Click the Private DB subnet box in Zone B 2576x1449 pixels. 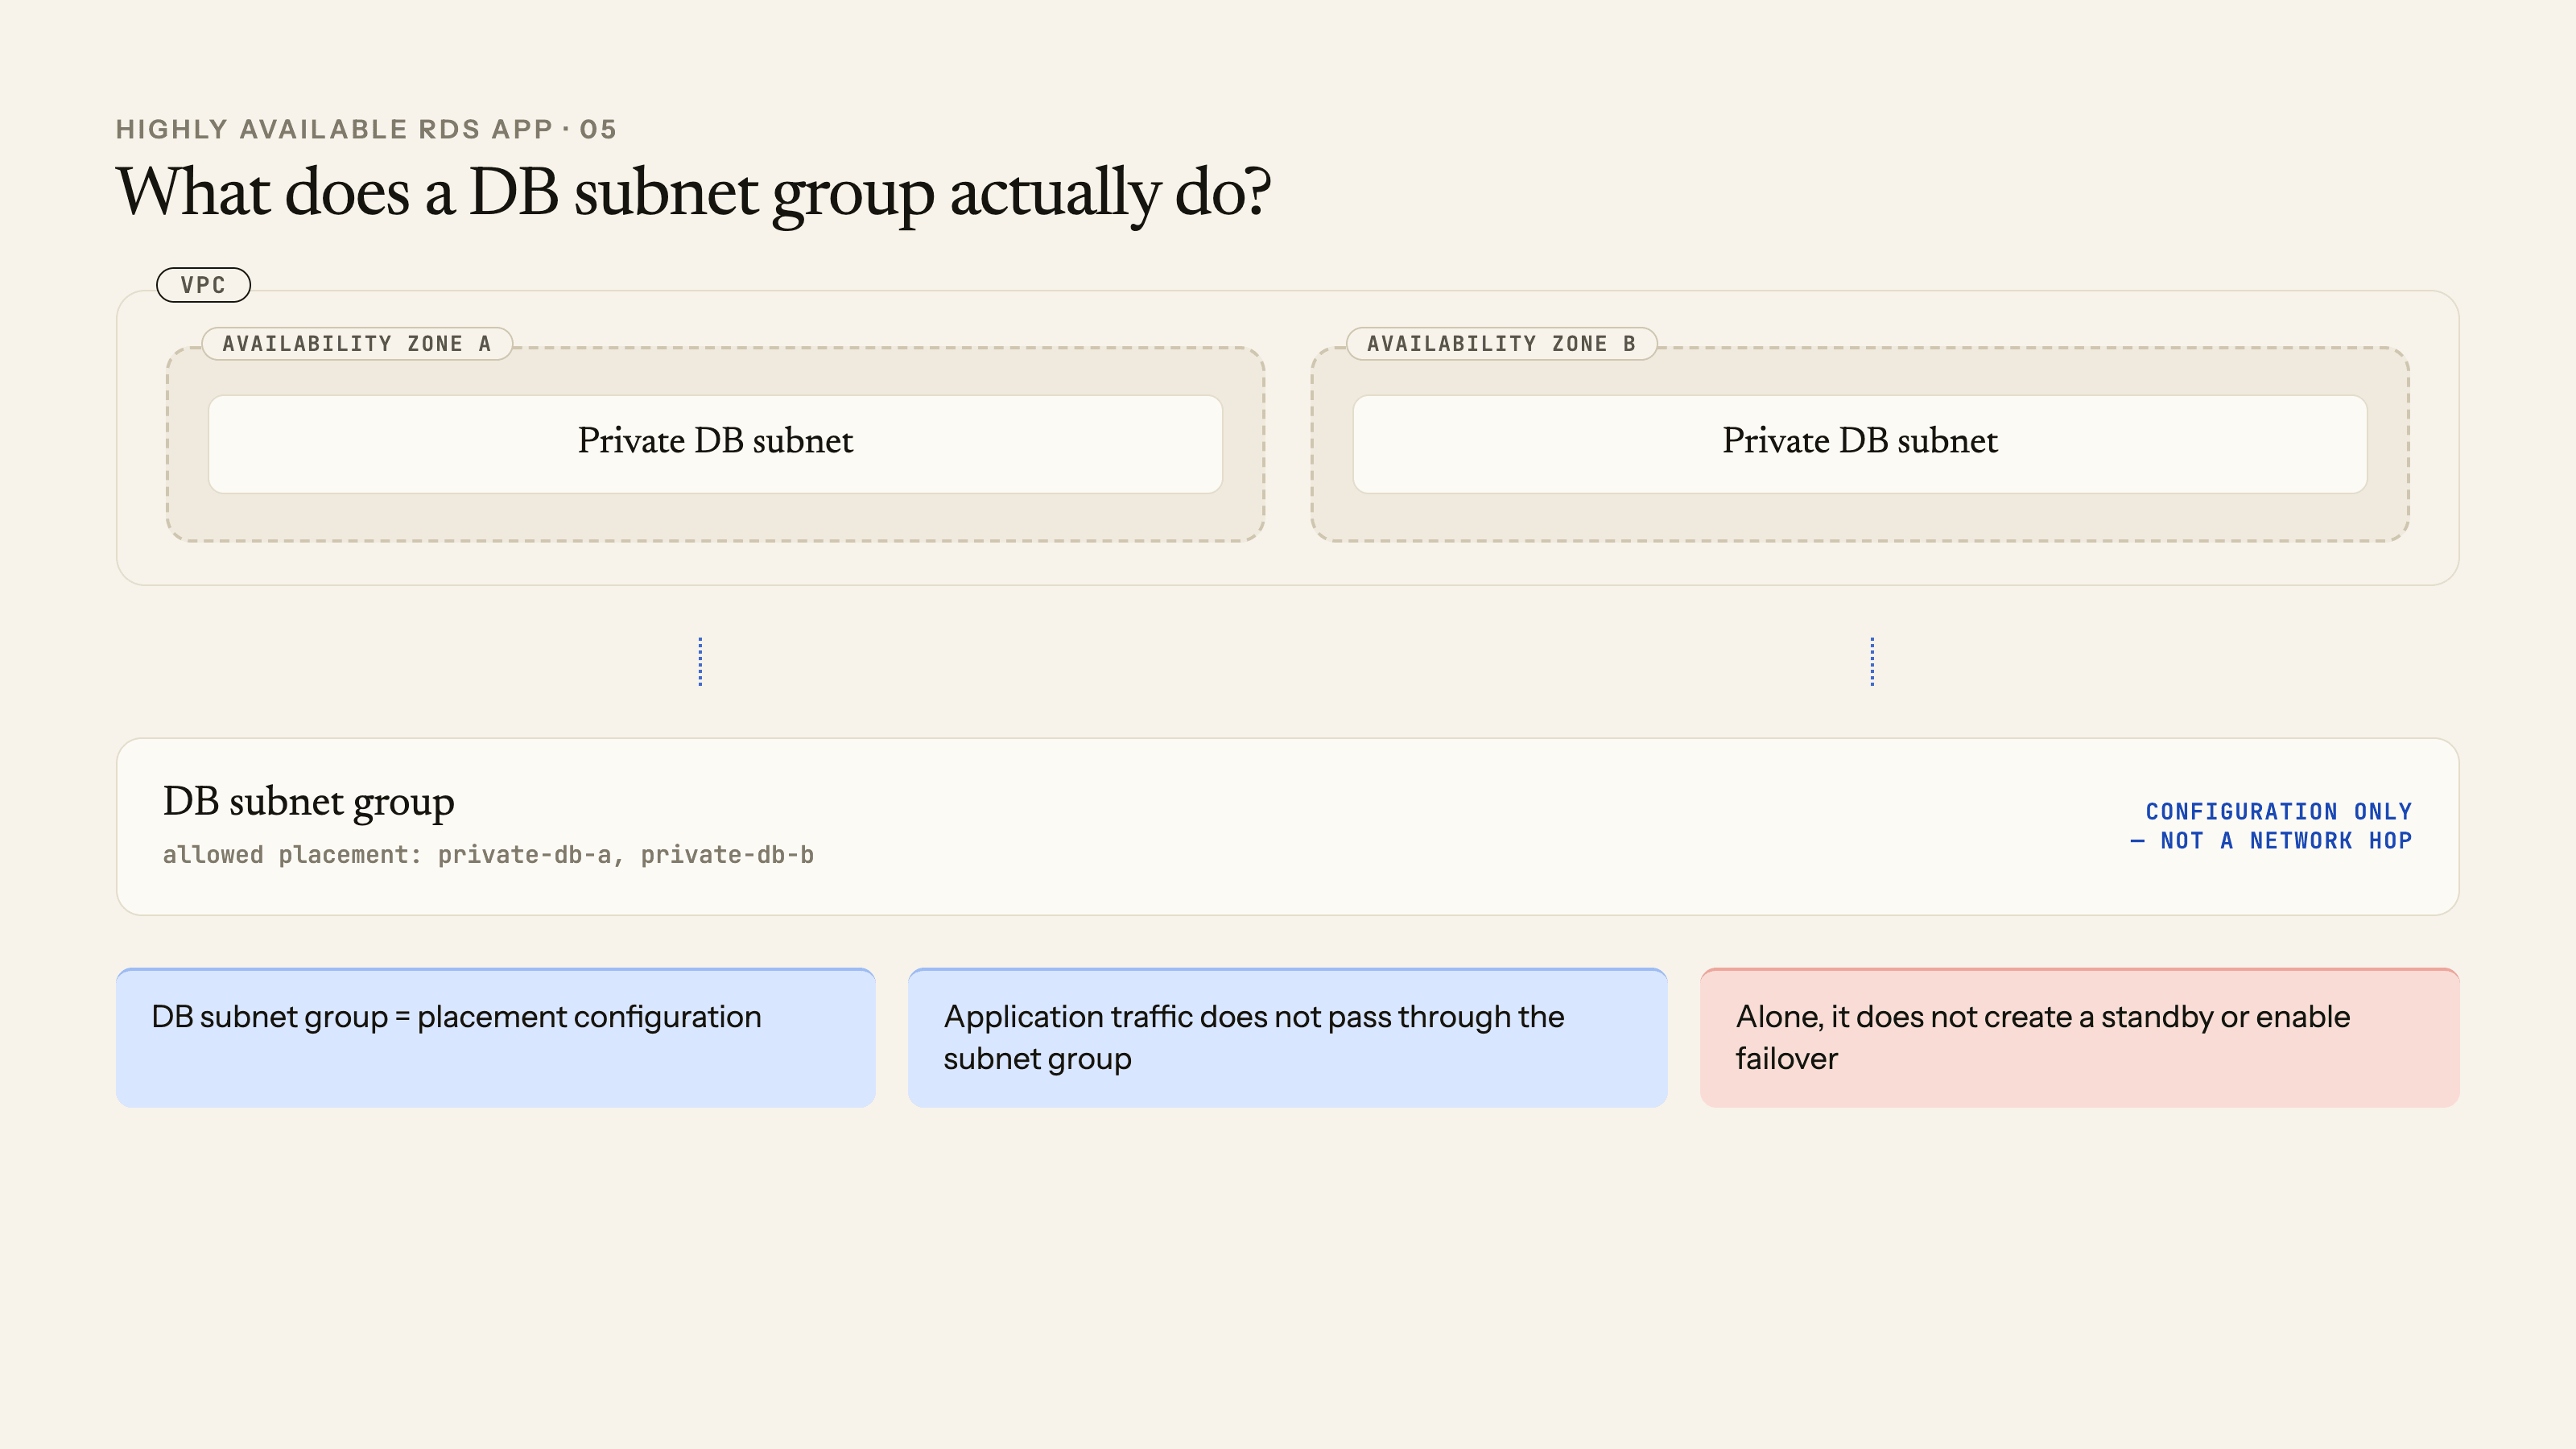pos(1859,443)
